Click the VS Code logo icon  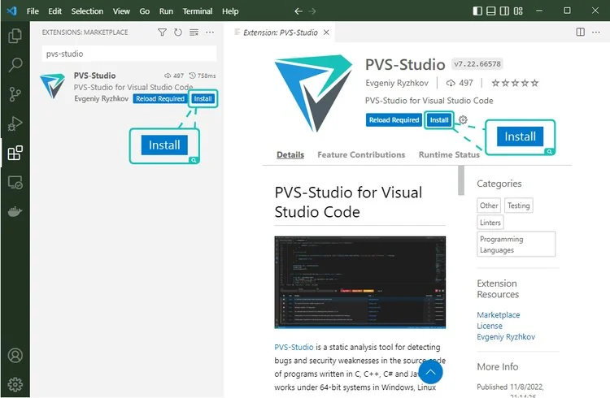click(x=11, y=11)
